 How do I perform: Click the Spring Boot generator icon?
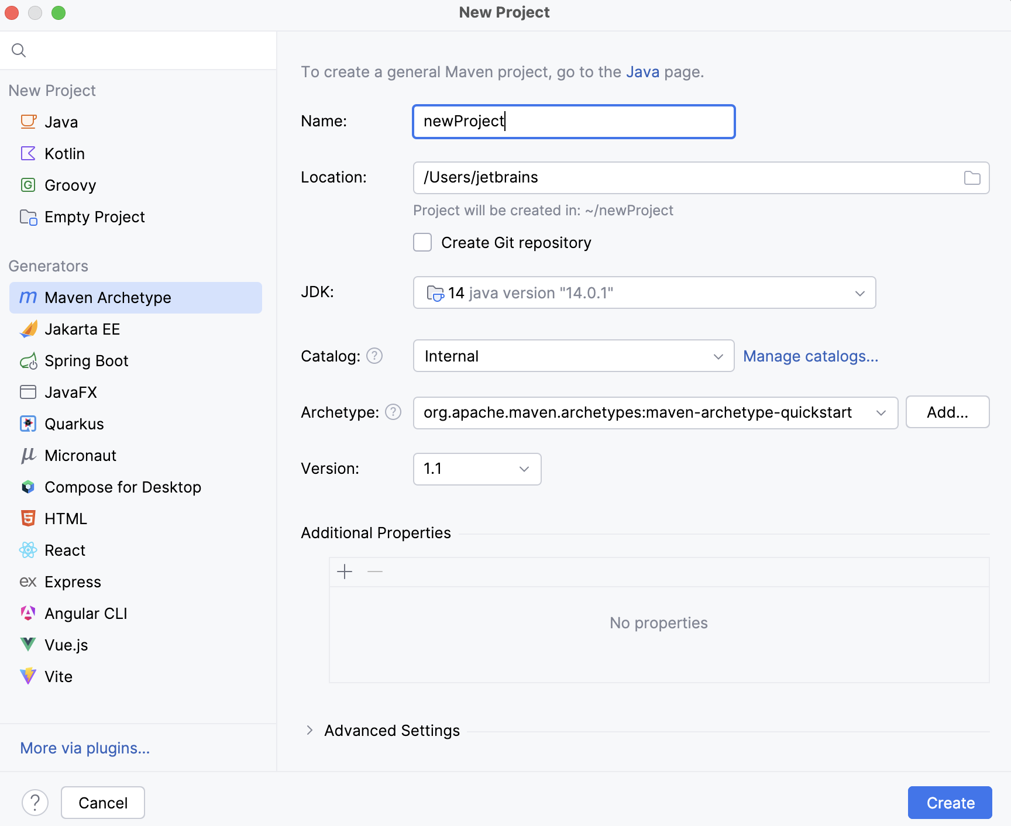pos(27,360)
